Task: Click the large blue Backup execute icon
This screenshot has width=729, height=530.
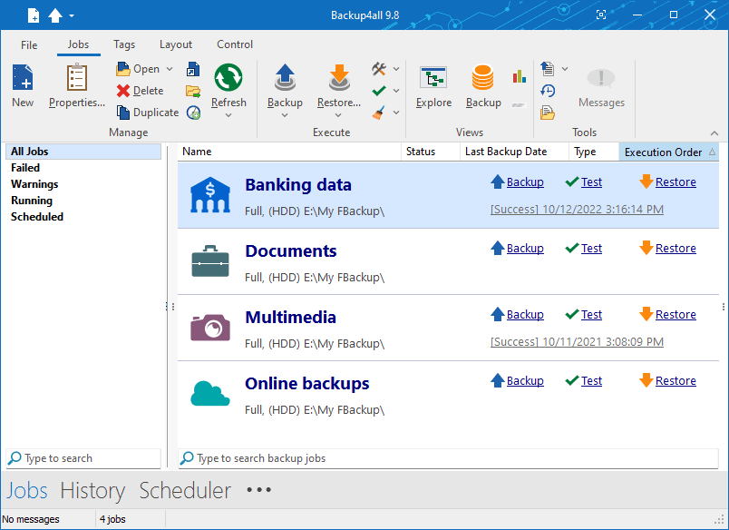Action: 285,77
